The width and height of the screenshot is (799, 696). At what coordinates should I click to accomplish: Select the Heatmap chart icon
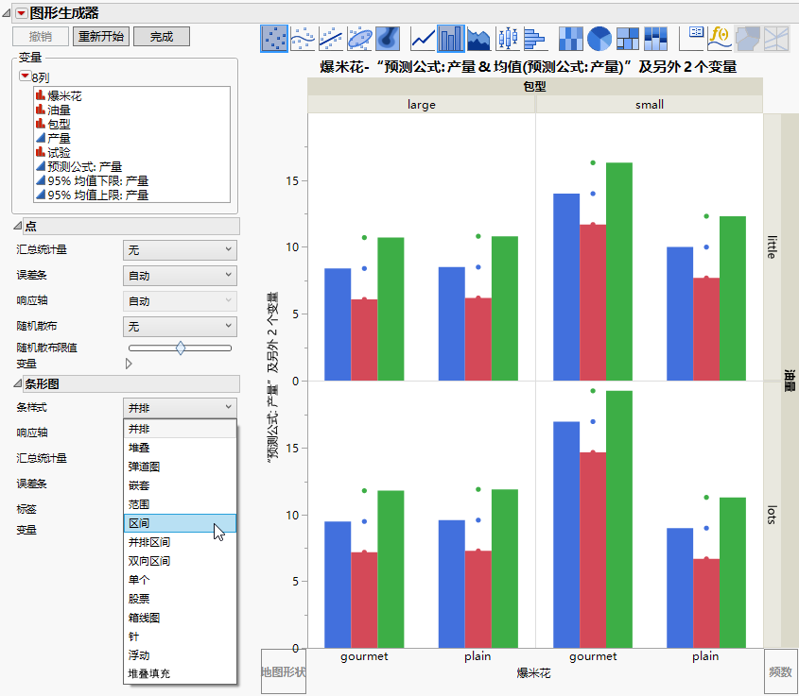(x=570, y=38)
